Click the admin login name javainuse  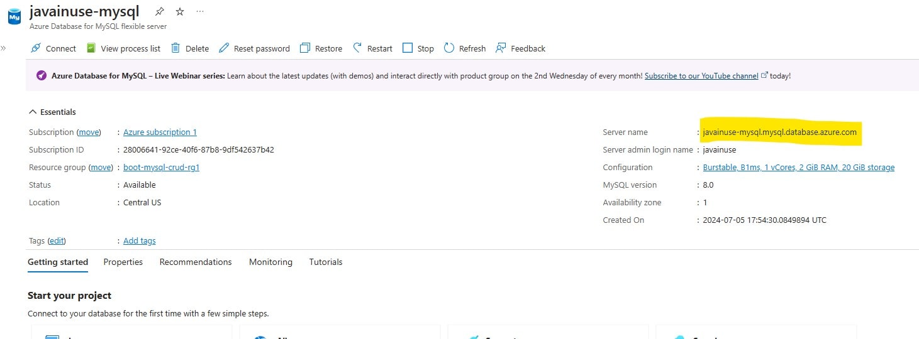coord(720,150)
